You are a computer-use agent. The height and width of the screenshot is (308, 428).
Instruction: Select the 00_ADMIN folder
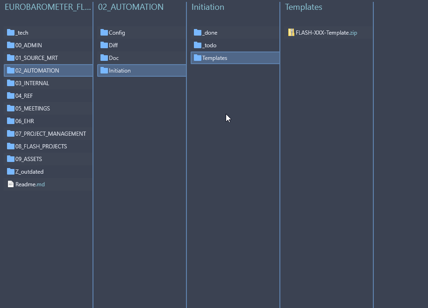pyautogui.click(x=48, y=45)
